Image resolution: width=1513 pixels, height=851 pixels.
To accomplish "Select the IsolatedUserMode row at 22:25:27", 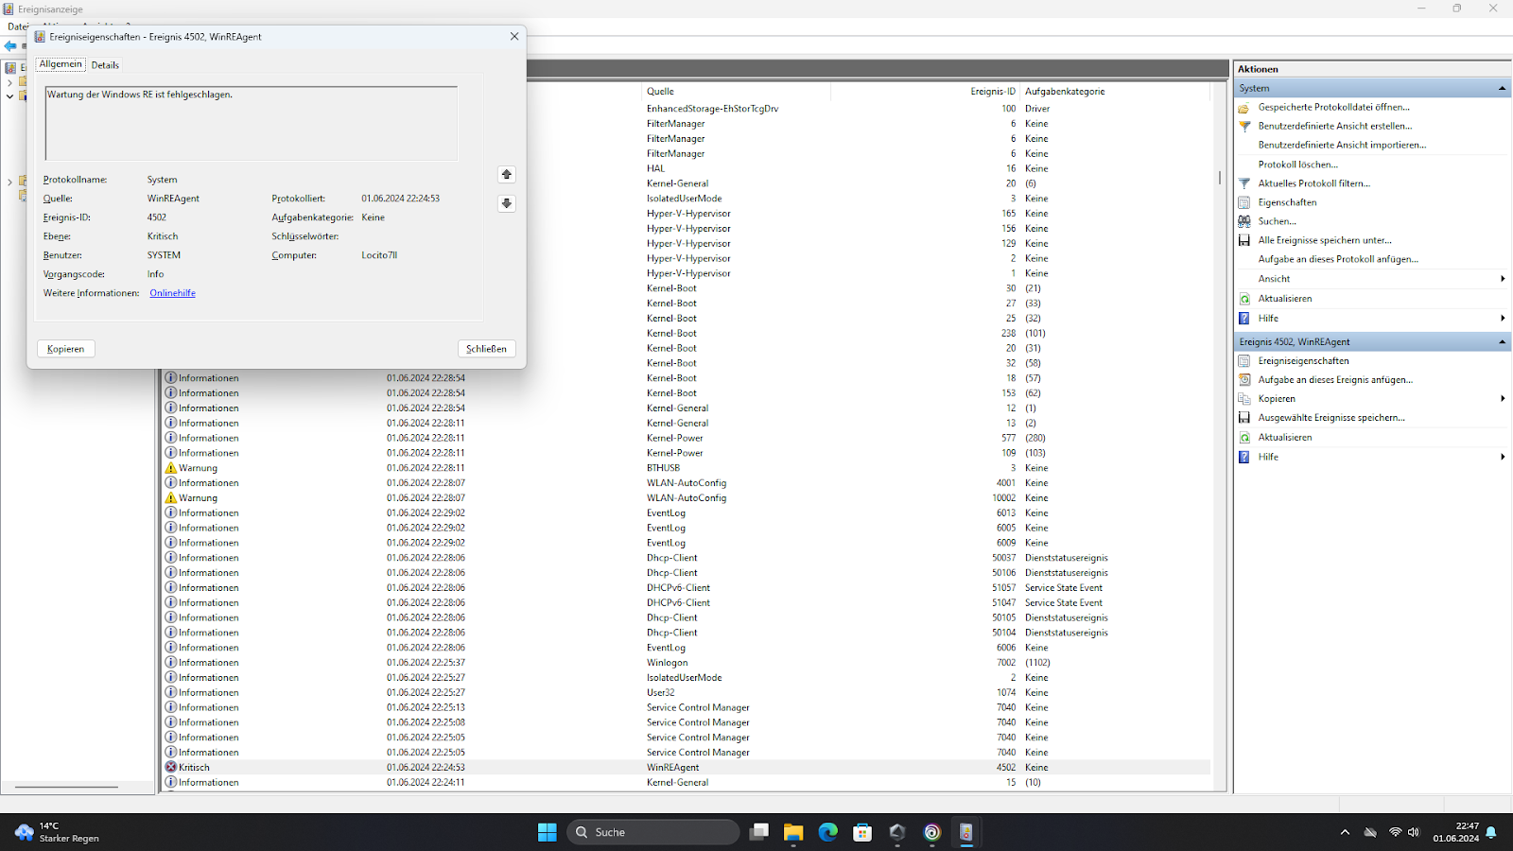I will pyautogui.click(x=687, y=678).
